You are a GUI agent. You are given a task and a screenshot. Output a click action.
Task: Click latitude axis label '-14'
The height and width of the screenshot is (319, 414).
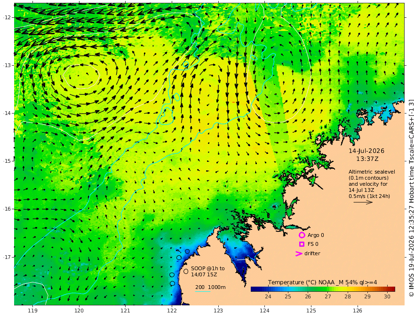tap(7, 113)
